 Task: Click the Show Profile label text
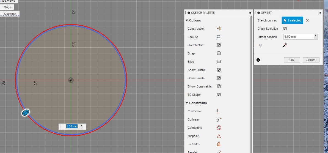pyautogui.click(x=196, y=70)
